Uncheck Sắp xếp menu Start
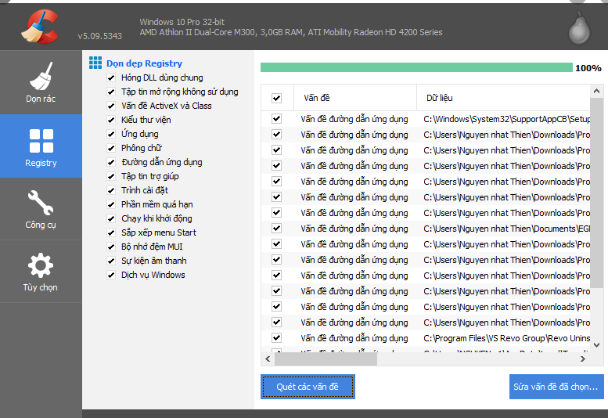Screen dimensions: 608x418 [111, 232]
